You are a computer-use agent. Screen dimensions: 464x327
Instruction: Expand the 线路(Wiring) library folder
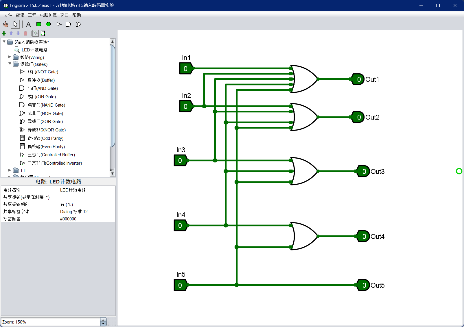(10, 57)
